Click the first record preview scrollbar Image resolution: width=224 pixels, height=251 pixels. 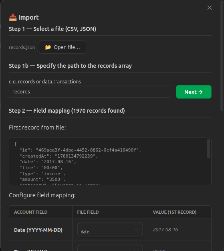tap(208, 148)
